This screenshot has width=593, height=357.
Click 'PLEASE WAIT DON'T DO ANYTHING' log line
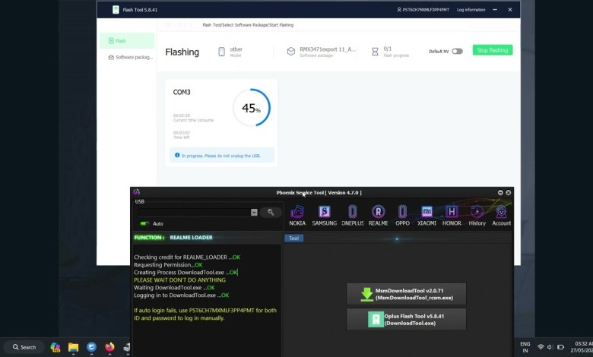179,280
